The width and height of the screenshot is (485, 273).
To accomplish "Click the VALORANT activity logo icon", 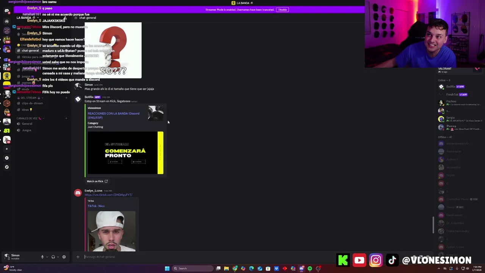I will click(x=477, y=69).
